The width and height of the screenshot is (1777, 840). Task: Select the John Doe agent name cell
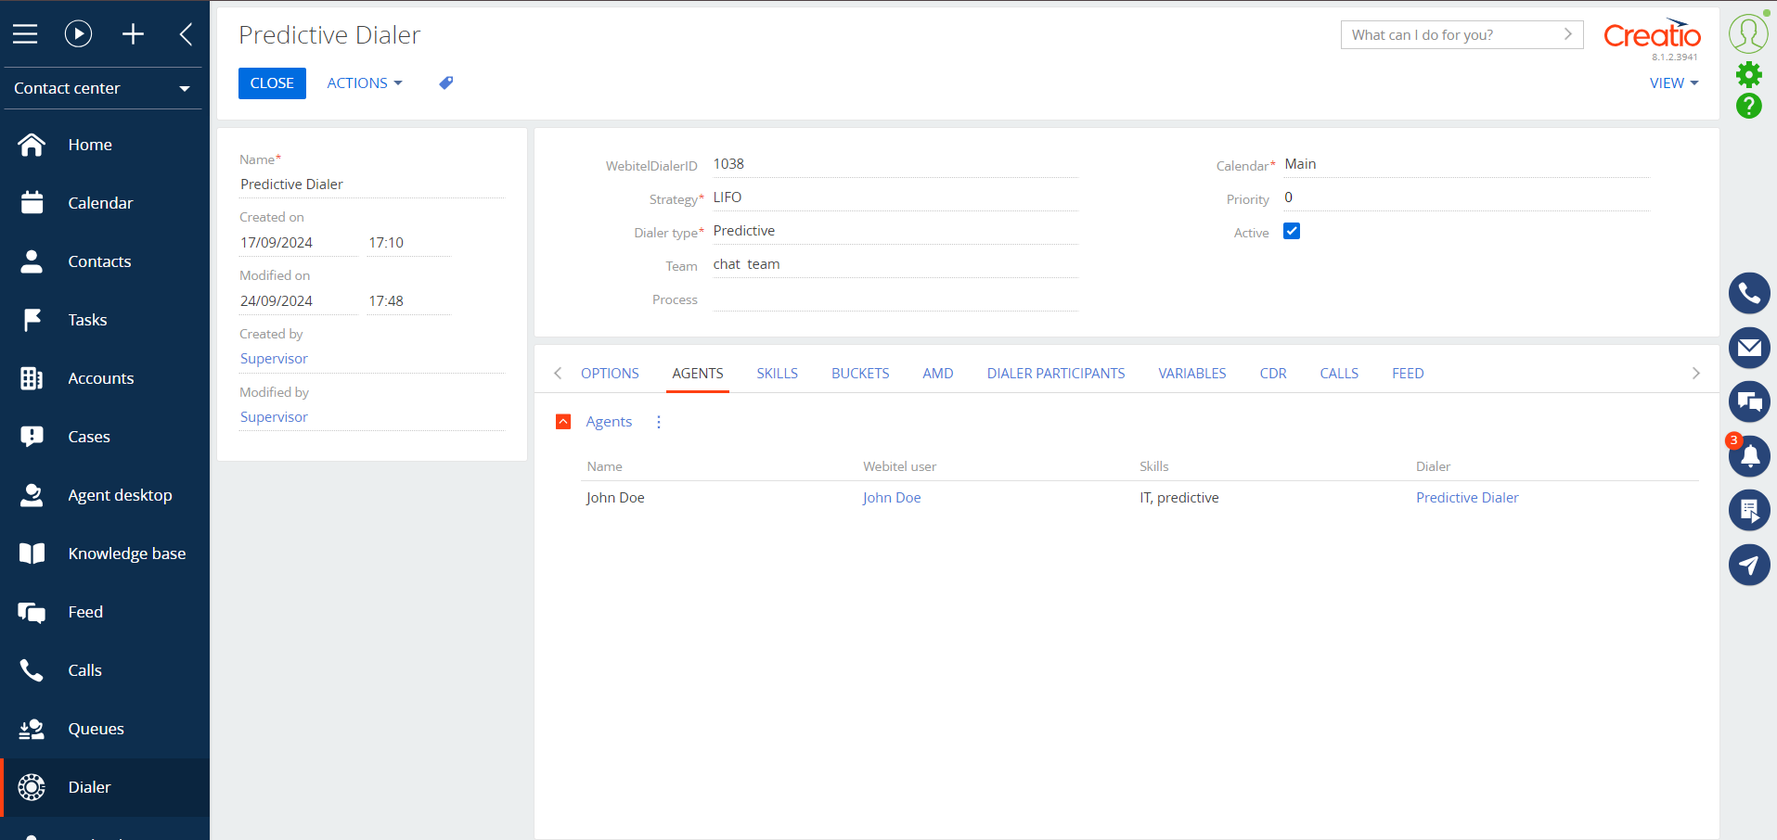615,498
